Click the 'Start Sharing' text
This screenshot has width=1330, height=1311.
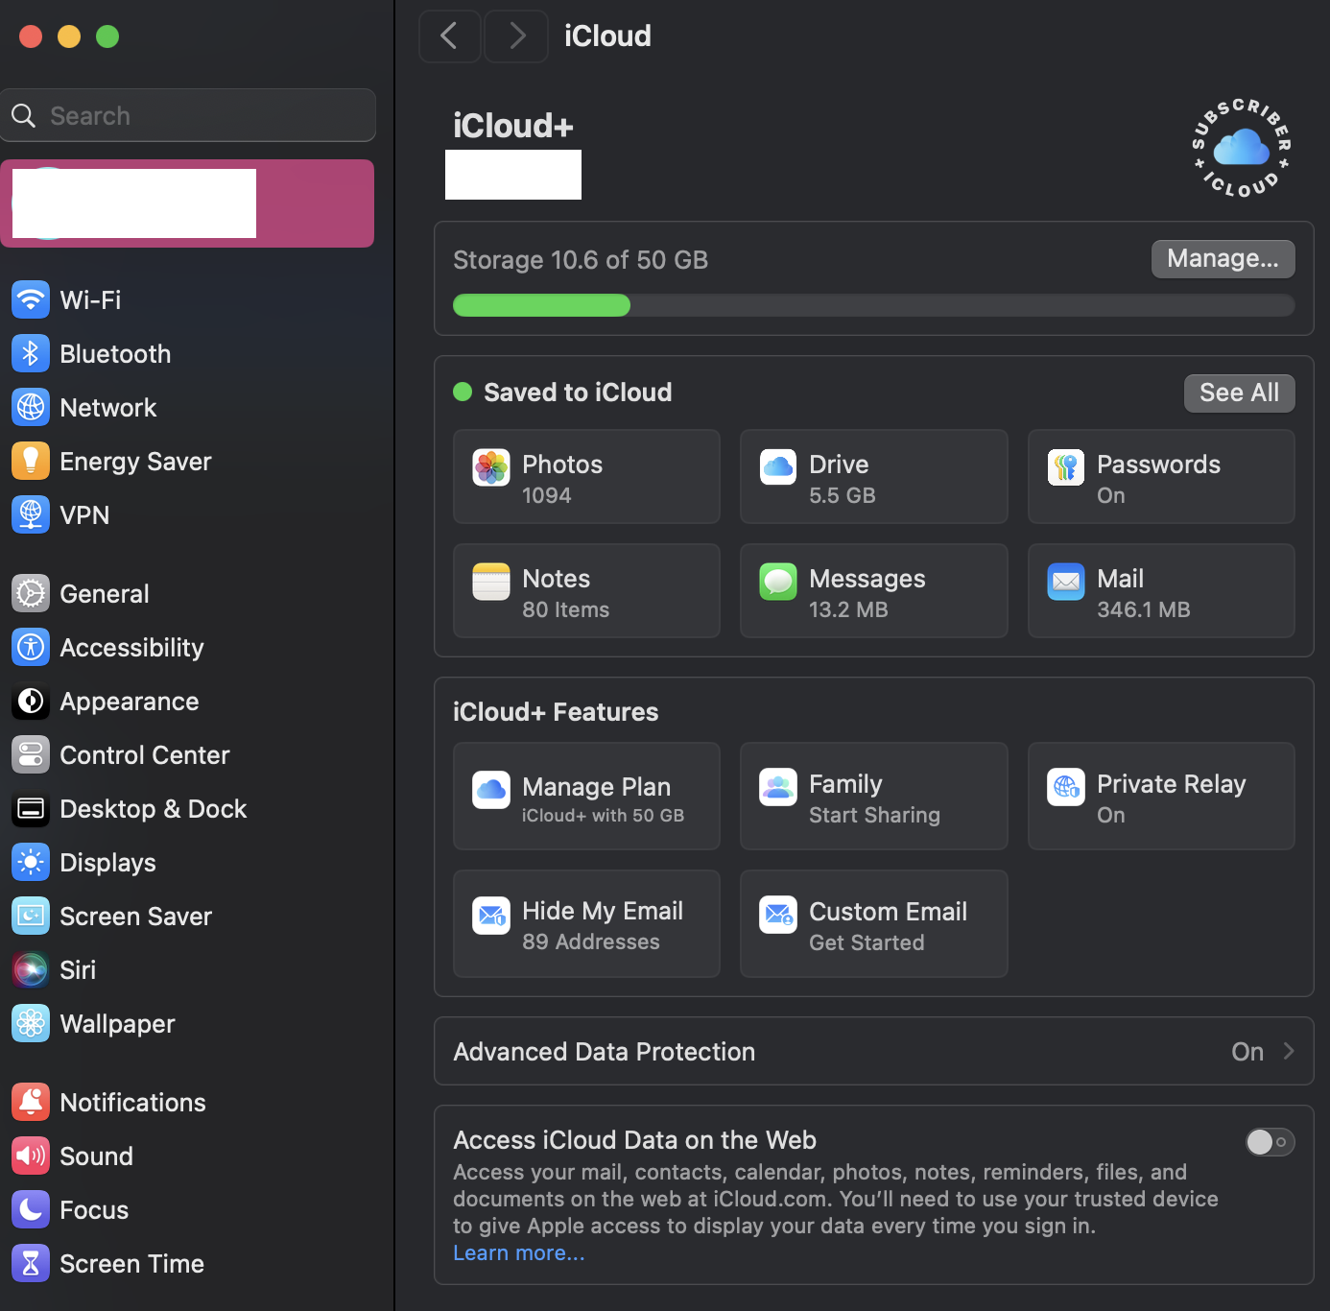point(874,815)
